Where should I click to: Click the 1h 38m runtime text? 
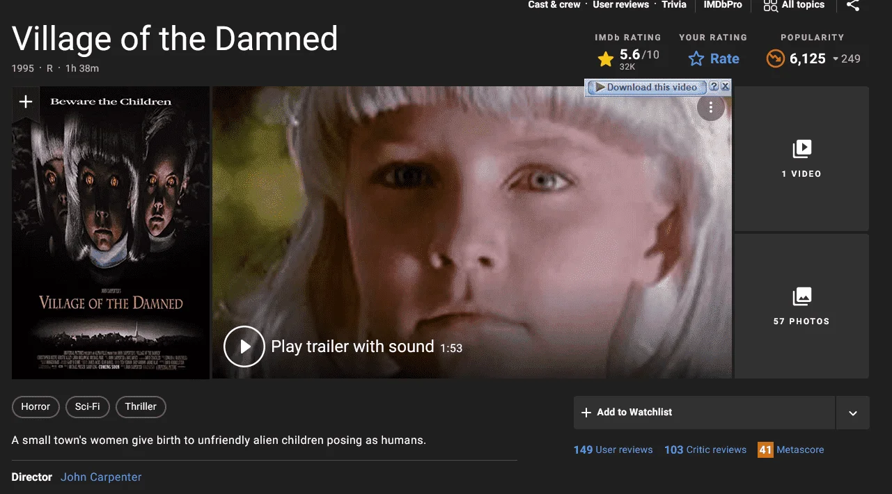click(x=82, y=68)
